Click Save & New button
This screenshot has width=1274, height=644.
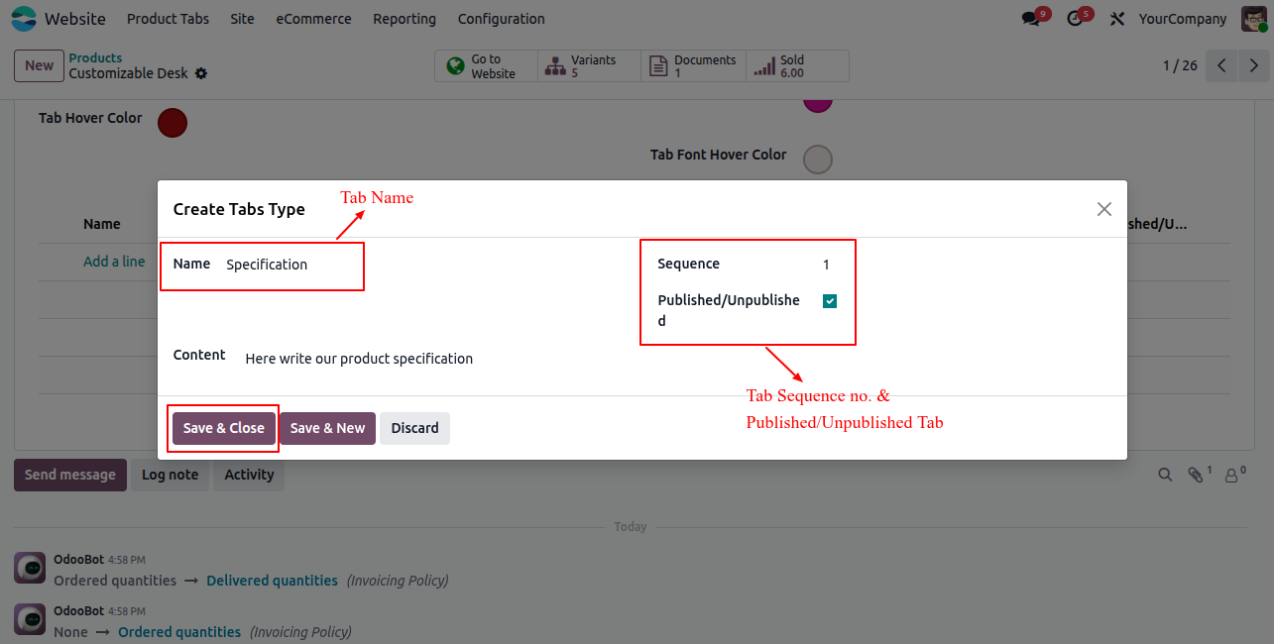pos(327,428)
